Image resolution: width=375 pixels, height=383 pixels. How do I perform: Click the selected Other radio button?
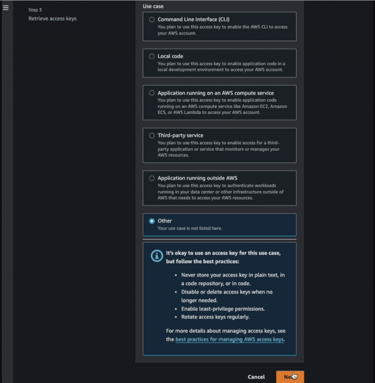pyautogui.click(x=152, y=221)
